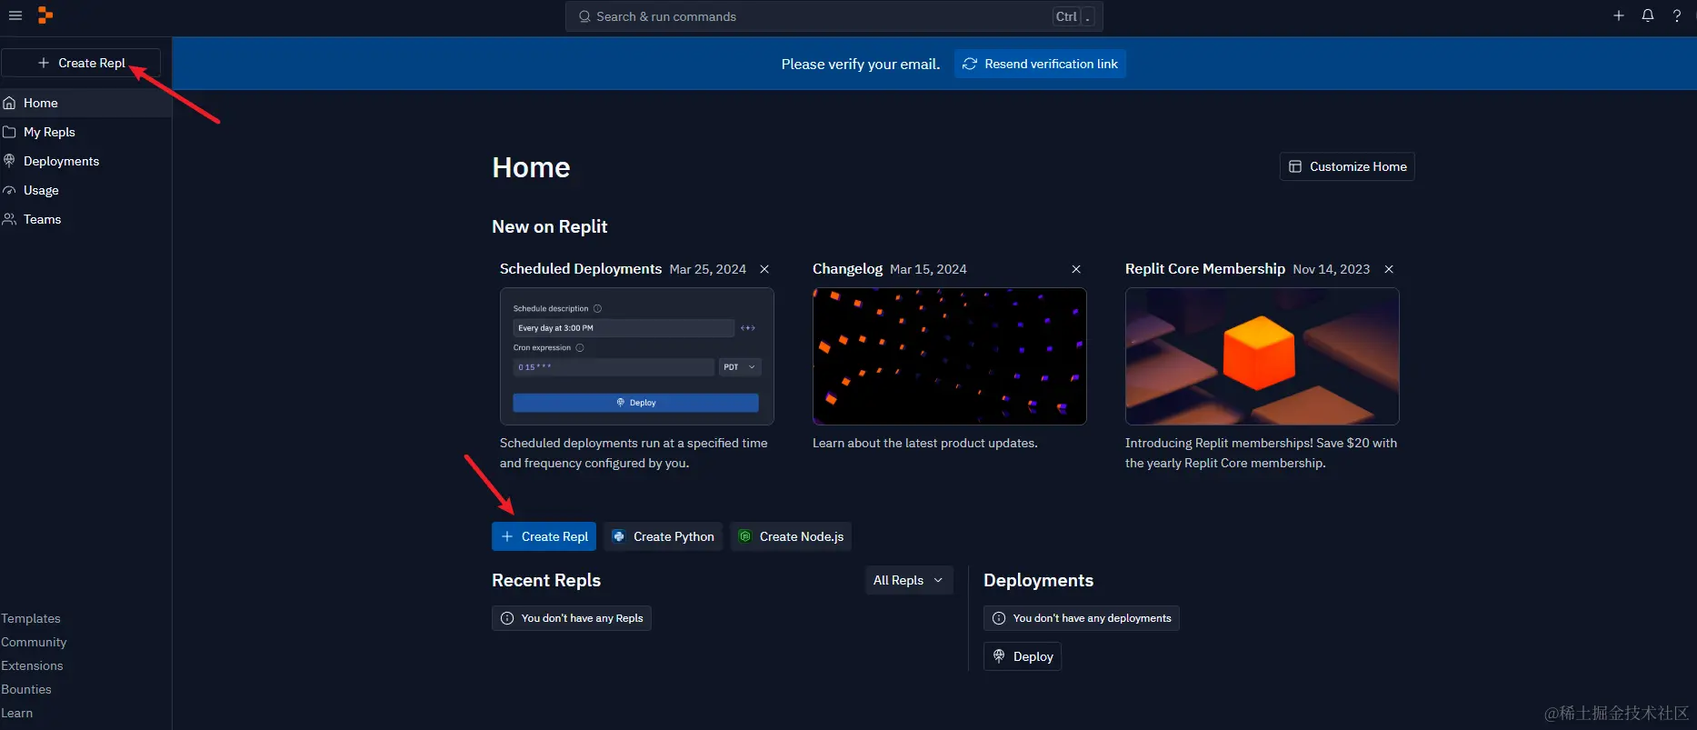The image size is (1697, 730).
Task: Click Resend verification link button
Action: coord(1040,64)
